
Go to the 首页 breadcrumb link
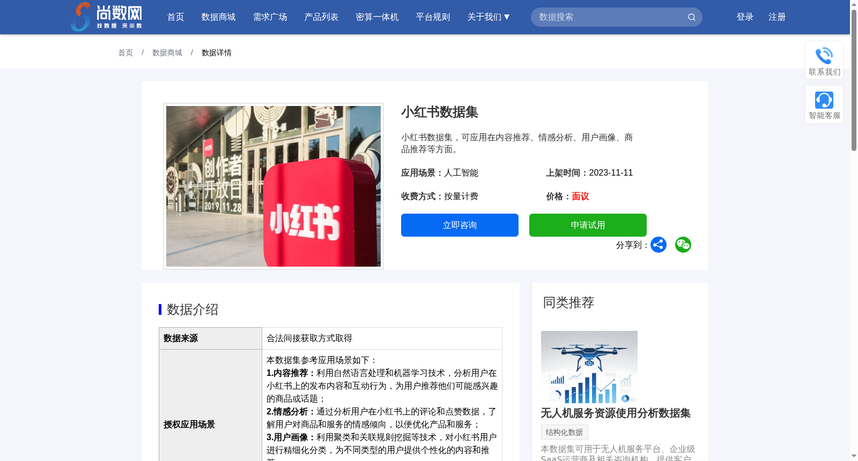coord(125,52)
